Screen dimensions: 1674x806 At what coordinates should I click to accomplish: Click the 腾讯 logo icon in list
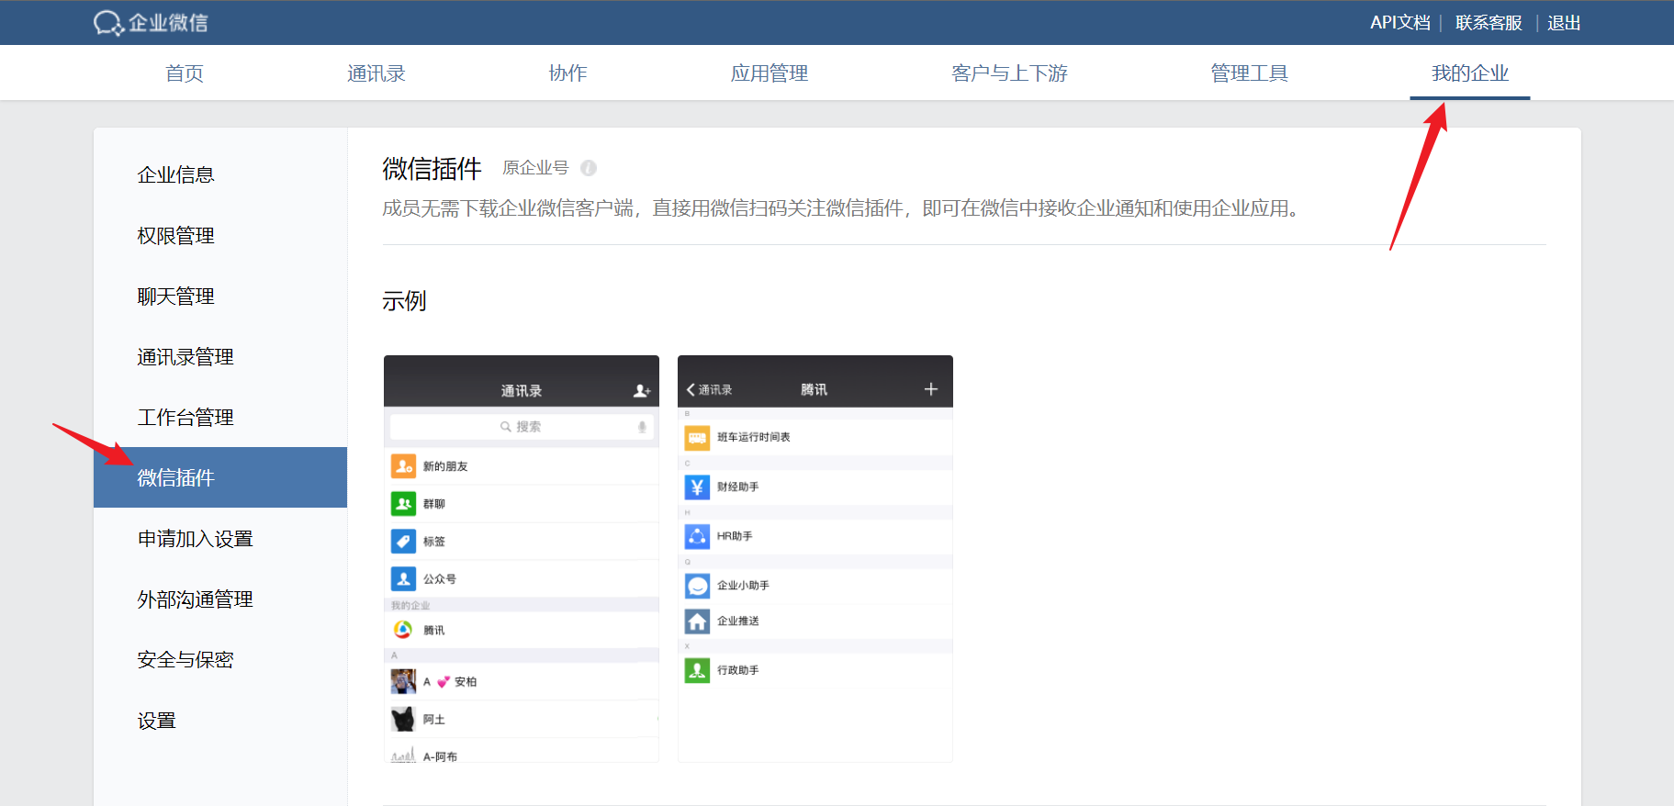pos(403,630)
